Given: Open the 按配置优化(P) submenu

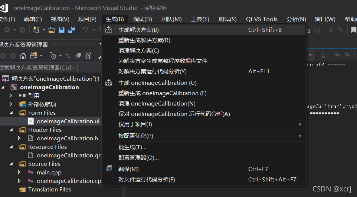Looking at the screenshot, I should 300,136.
